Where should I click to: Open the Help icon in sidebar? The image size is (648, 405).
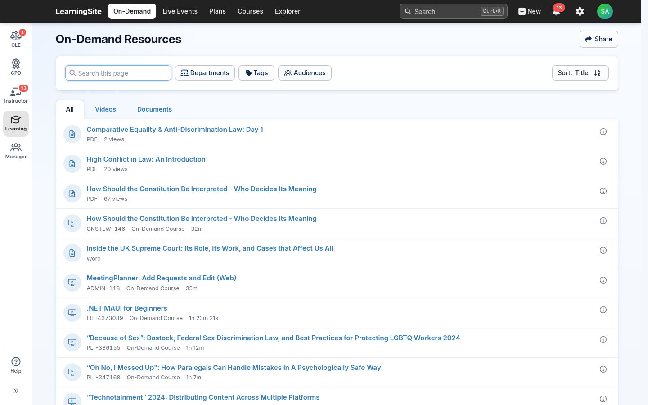click(16, 365)
